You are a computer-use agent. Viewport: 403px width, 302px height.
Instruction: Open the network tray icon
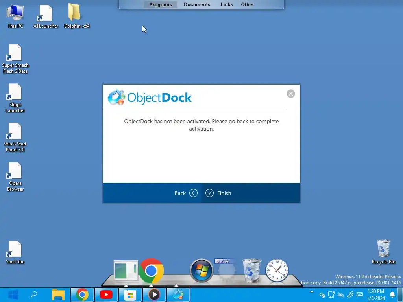click(331, 294)
